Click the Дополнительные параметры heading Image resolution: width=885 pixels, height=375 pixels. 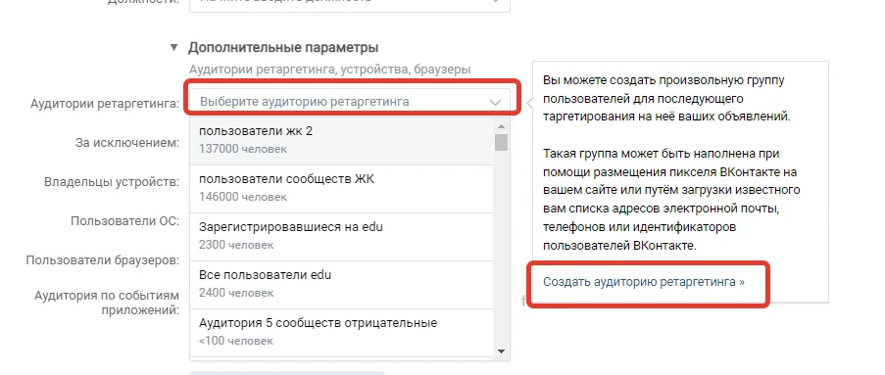(283, 47)
